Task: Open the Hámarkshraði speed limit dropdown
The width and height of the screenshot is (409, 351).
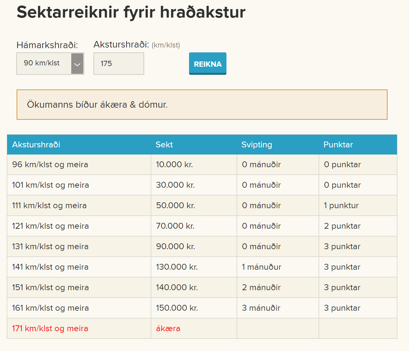Action: click(x=50, y=63)
